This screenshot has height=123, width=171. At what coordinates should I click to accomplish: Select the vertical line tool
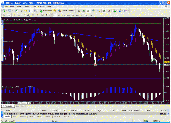pos(15,15)
